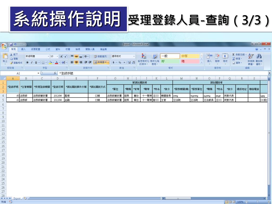Viewport: 272px width, 204px height.
Task: Click the Format as Table (格式化為表格) icon
Action: tap(154, 56)
